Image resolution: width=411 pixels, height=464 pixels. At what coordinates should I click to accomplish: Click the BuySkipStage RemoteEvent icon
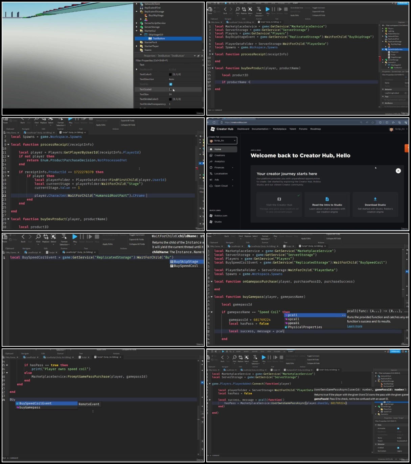pos(146,15)
